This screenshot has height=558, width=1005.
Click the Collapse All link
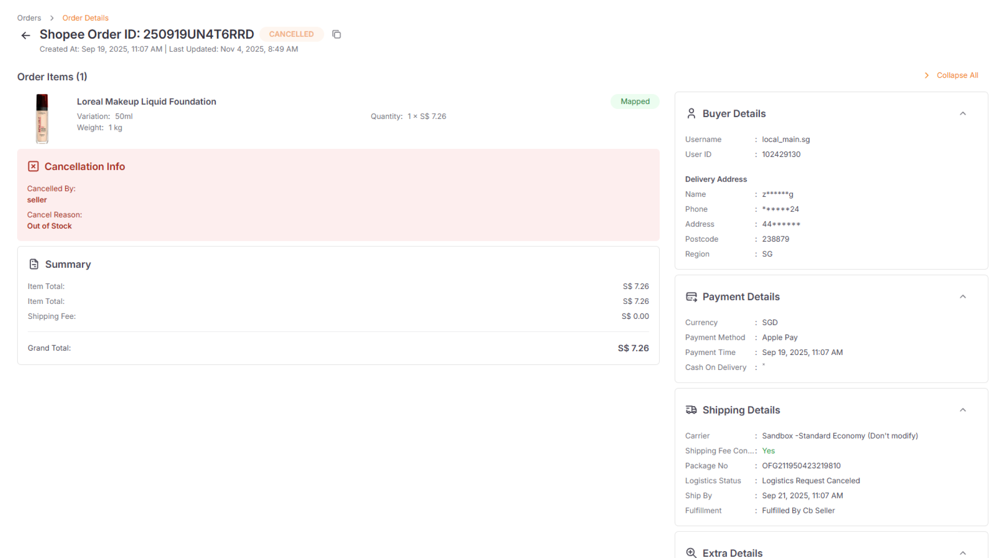957,75
